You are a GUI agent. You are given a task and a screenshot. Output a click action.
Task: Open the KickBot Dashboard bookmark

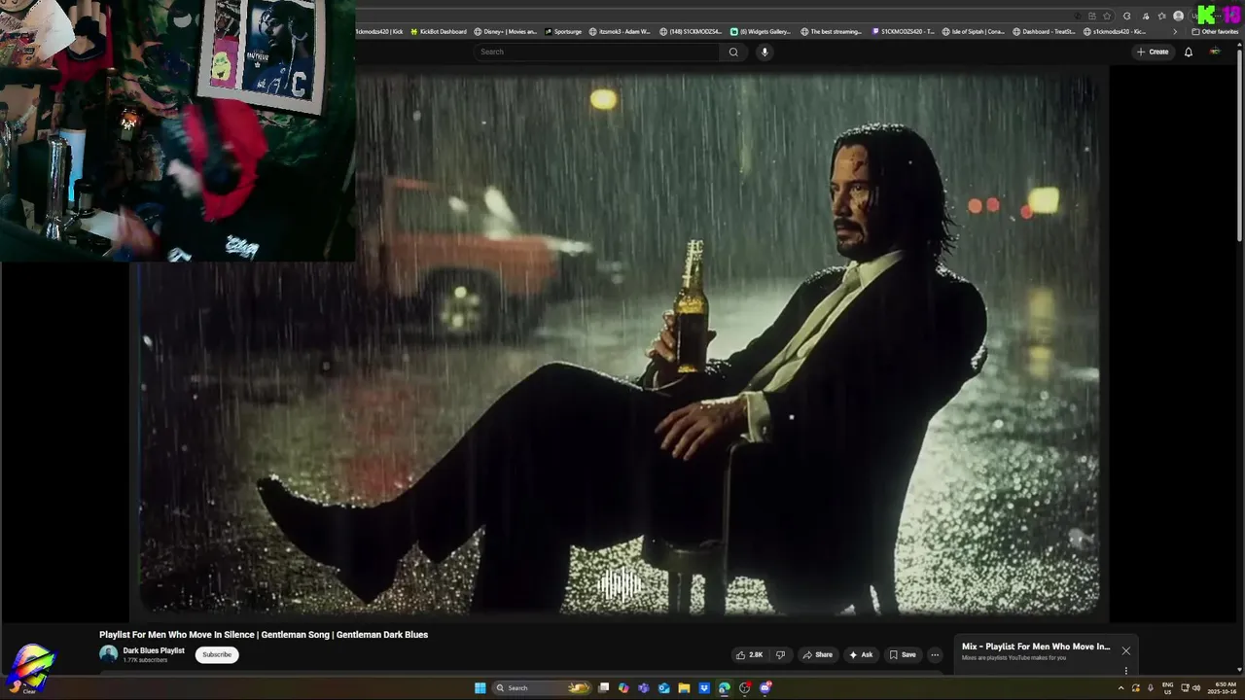click(x=437, y=31)
